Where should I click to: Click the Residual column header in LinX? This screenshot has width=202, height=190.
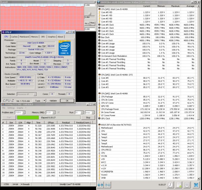click(66, 122)
